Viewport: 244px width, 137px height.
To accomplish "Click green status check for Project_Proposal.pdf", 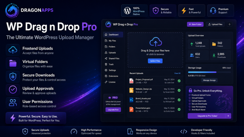I will tap(179, 81).
